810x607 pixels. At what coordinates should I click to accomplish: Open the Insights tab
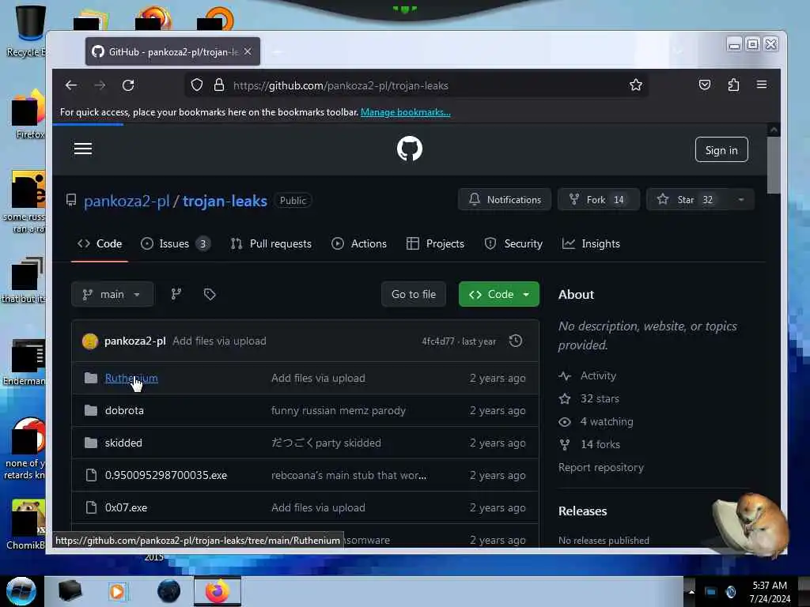(x=591, y=243)
